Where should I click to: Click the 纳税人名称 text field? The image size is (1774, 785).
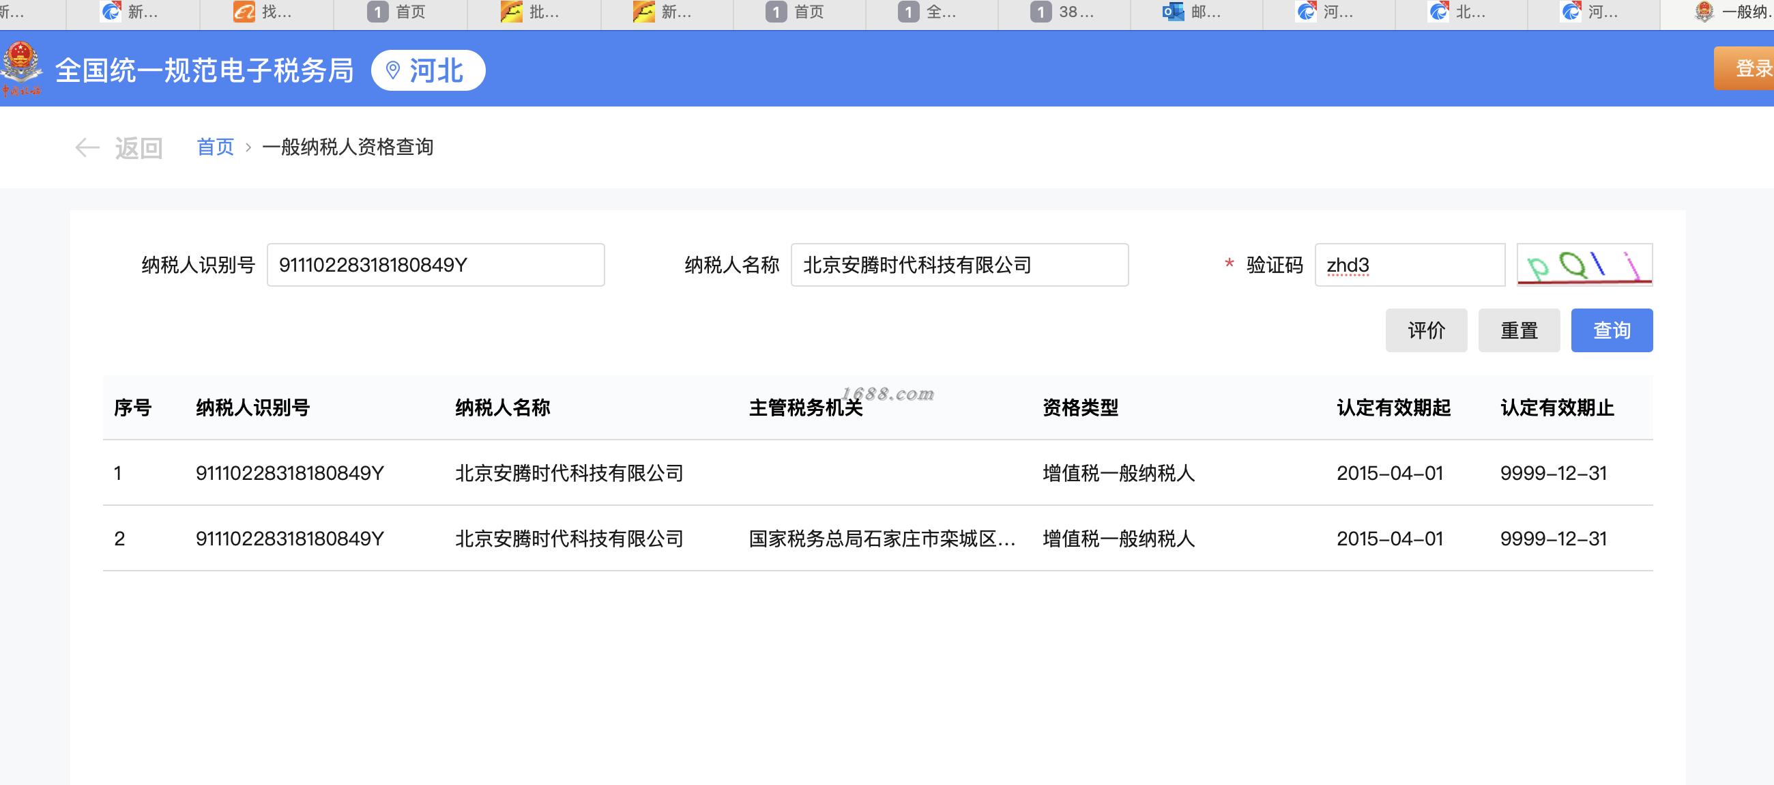click(x=959, y=265)
